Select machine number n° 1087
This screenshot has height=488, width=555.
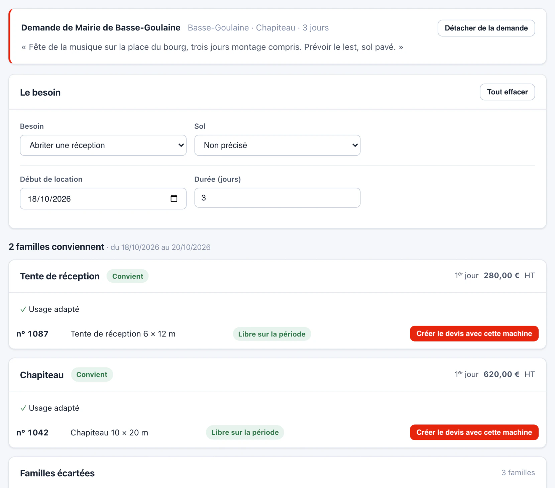coord(32,334)
